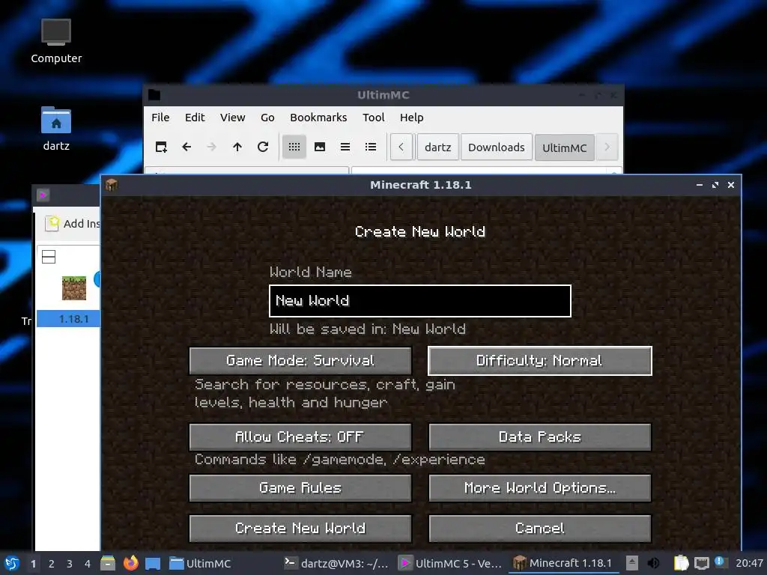Switch to workspace 3
767x575 pixels.
point(70,564)
